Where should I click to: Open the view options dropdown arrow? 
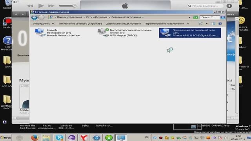[207, 23]
